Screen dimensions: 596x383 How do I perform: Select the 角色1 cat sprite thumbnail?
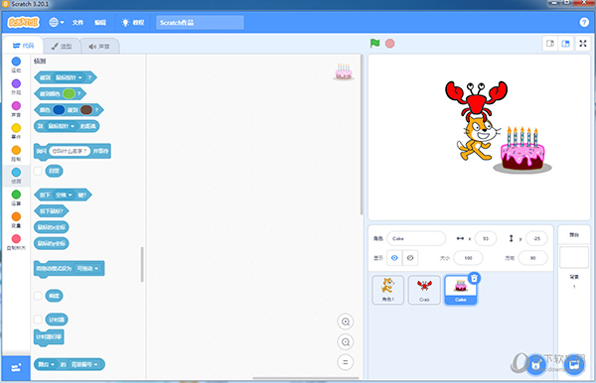(387, 290)
